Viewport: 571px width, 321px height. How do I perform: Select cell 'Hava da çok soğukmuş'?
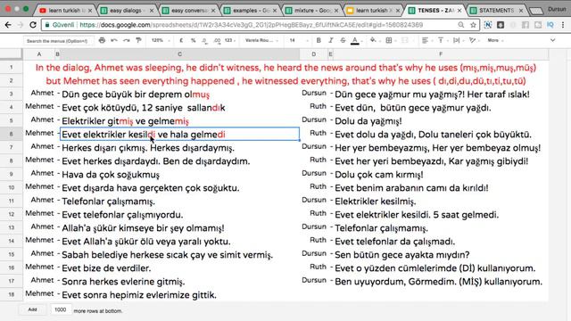(179, 175)
